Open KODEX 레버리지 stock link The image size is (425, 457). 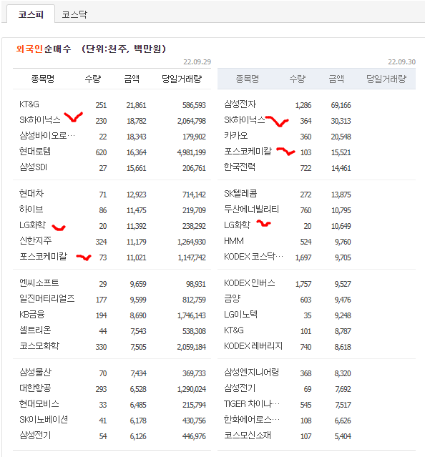pyautogui.click(x=253, y=346)
